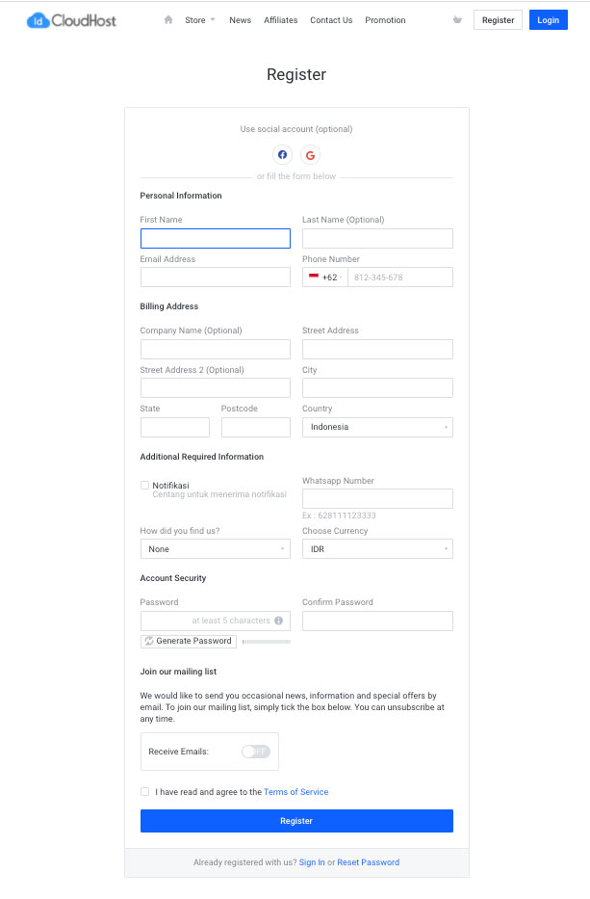The image size is (590, 899).
Task: Open the Choose Currency dropdown
Action: [x=376, y=547]
